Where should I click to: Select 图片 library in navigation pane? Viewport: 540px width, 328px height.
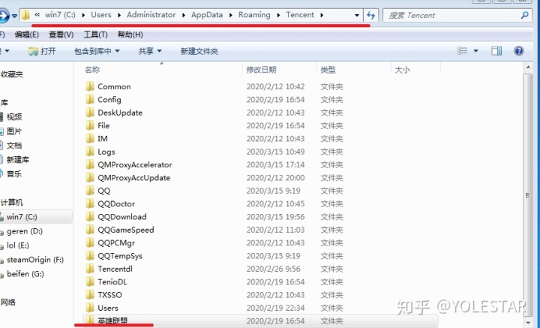[x=14, y=131]
